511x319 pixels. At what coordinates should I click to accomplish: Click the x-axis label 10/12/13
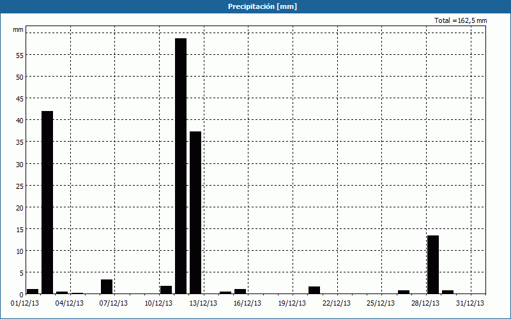tap(158, 304)
